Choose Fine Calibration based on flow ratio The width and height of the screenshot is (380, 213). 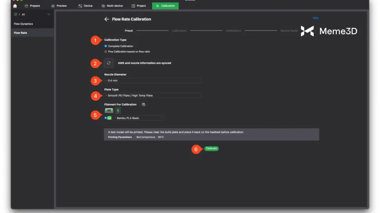(x=106, y=52)
